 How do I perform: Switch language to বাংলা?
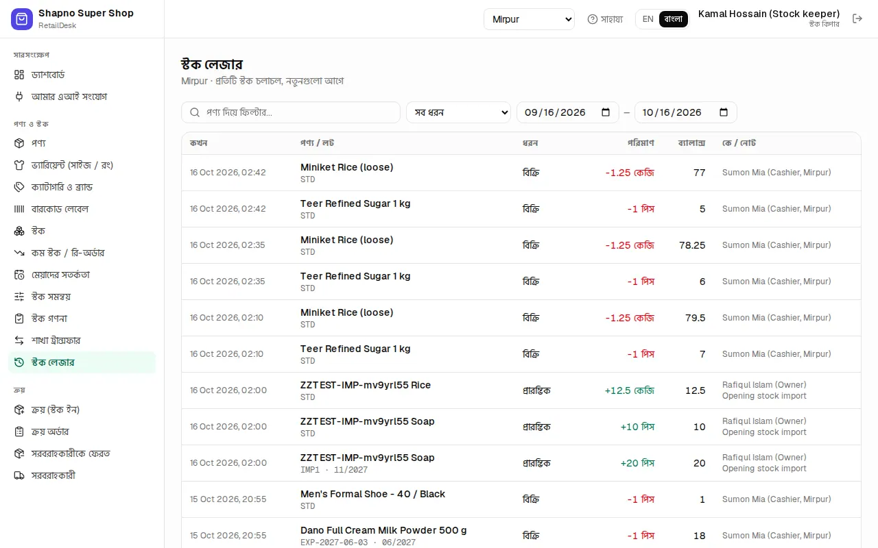(674, 19)
